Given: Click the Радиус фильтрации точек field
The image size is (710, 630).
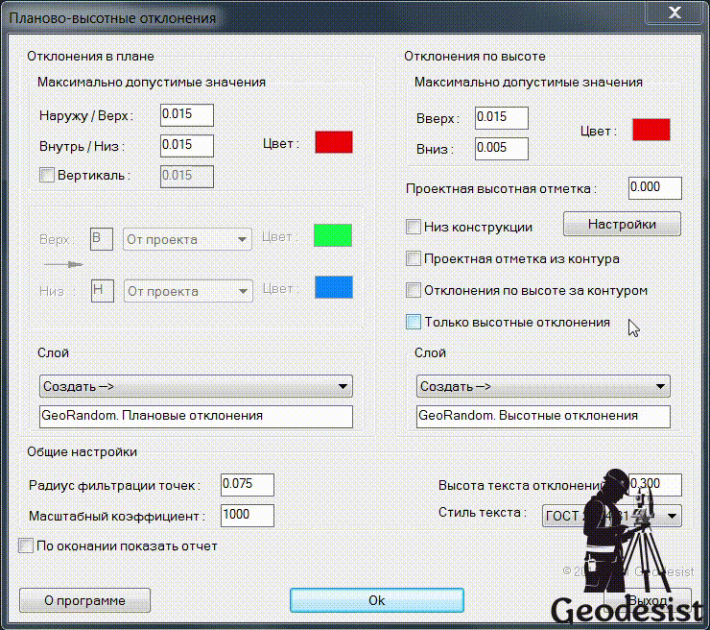Looking at the screenshot, I should (247, 485).
